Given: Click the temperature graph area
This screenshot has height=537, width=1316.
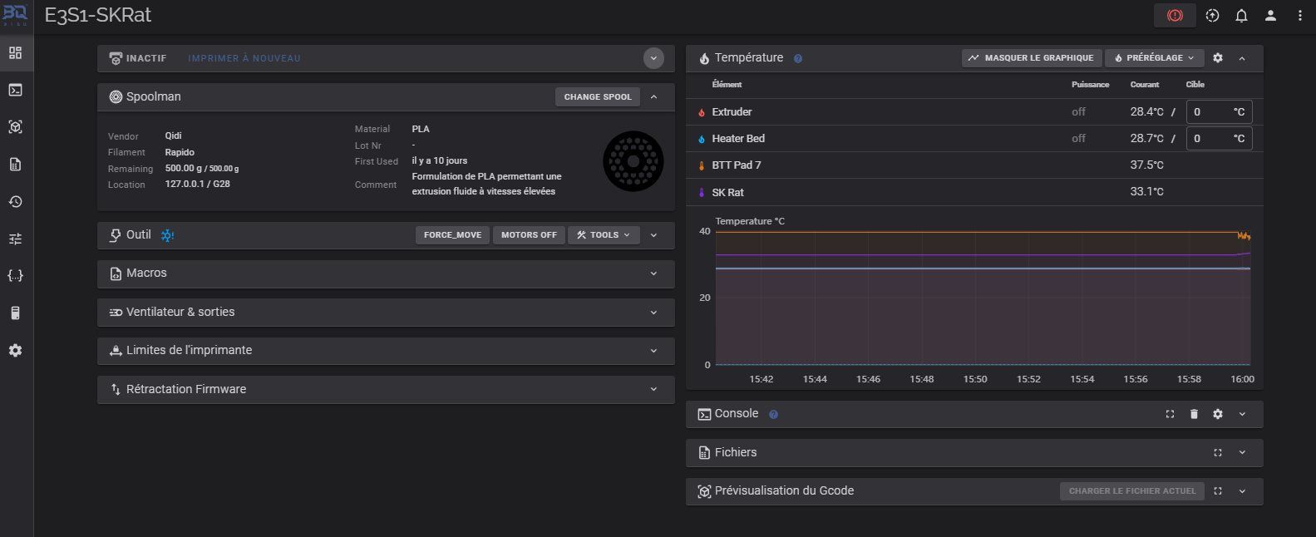Looking at the screenshot, I should pos(983,298).
